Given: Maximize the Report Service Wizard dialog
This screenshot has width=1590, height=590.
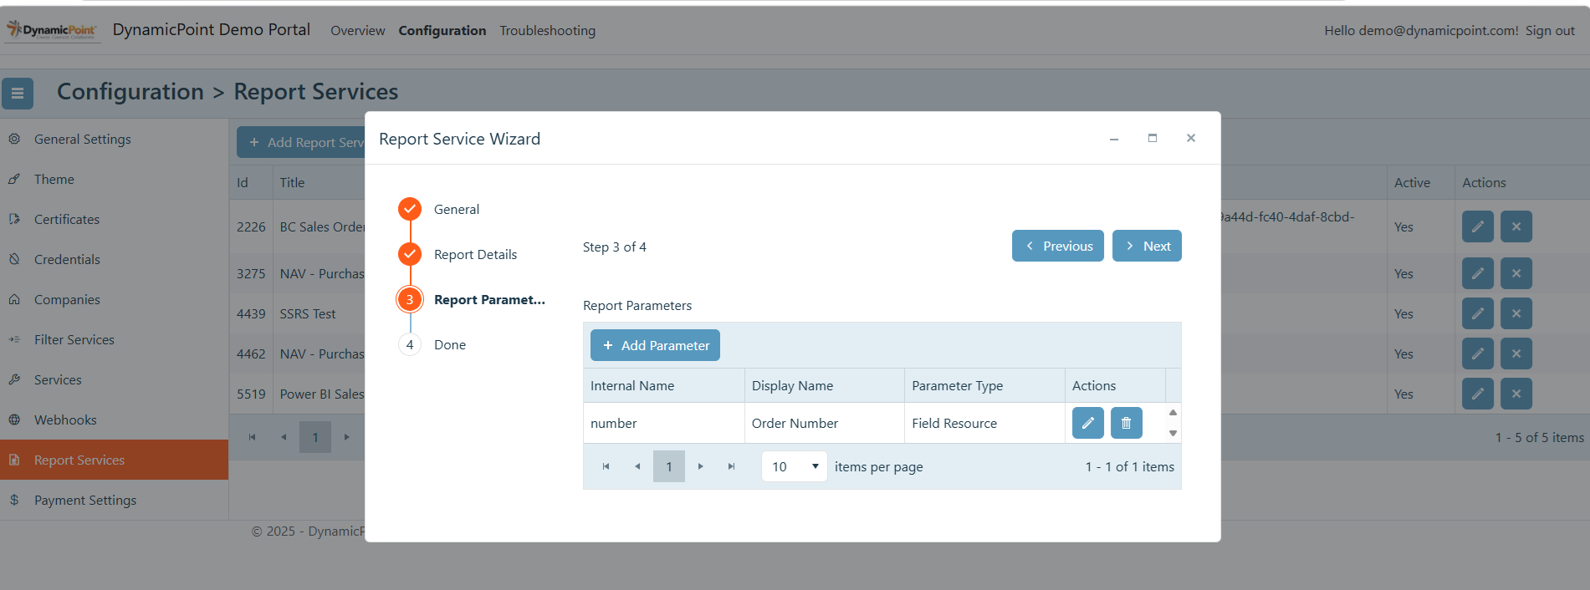Looking at the screenshot, I should pos(1153,139).
